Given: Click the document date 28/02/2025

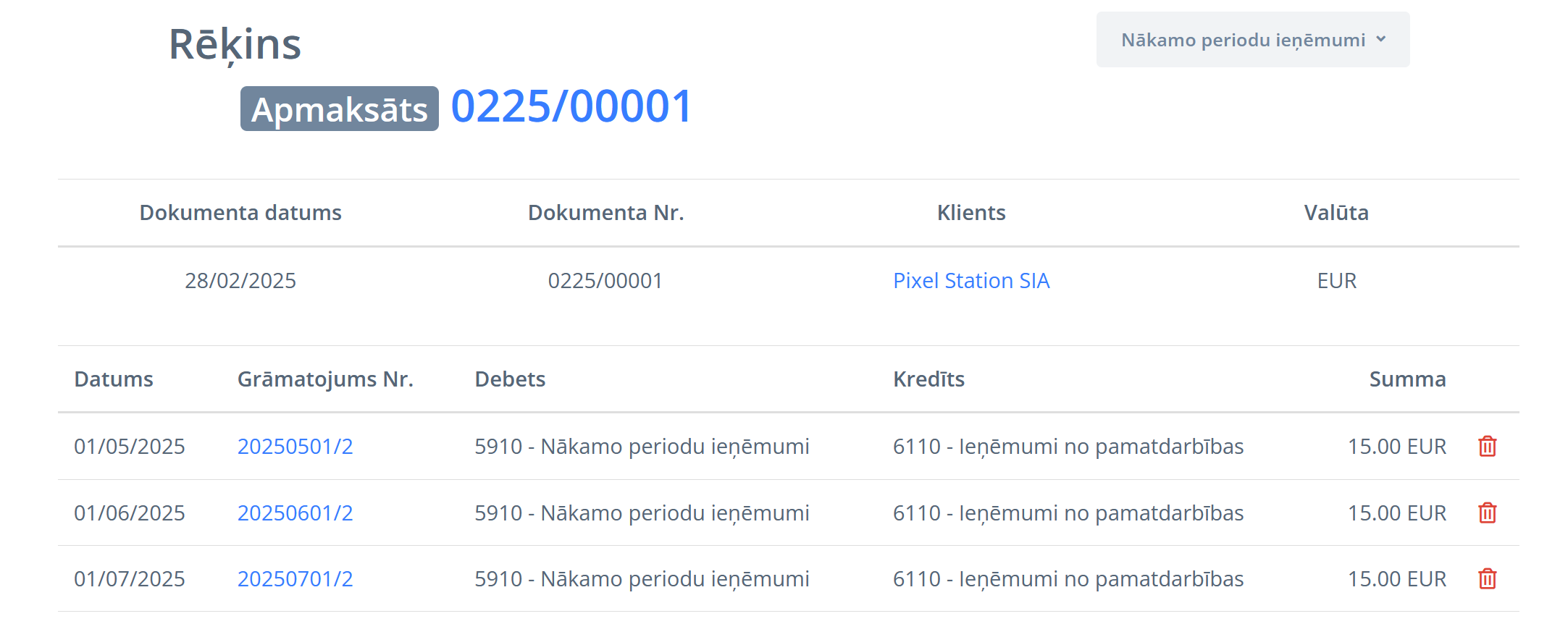Looking at the screenshot, I should [x=240, y=281].
